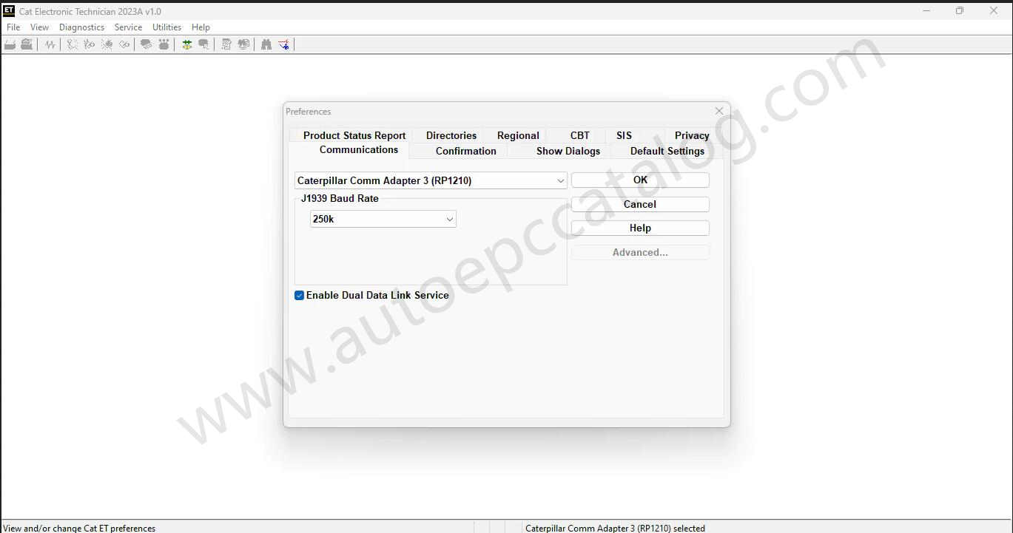Click the binoculars search icon
The width and height of the screenshot is (1013, 533).
(266, 44)
